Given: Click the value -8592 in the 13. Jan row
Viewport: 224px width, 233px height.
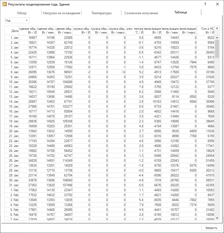Looking at the screenshot, I should click(x=193, y=97).
